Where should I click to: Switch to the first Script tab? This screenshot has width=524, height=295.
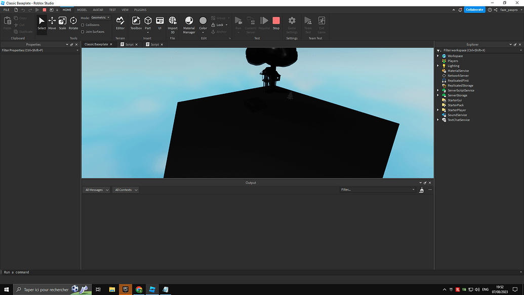point(129,44)
